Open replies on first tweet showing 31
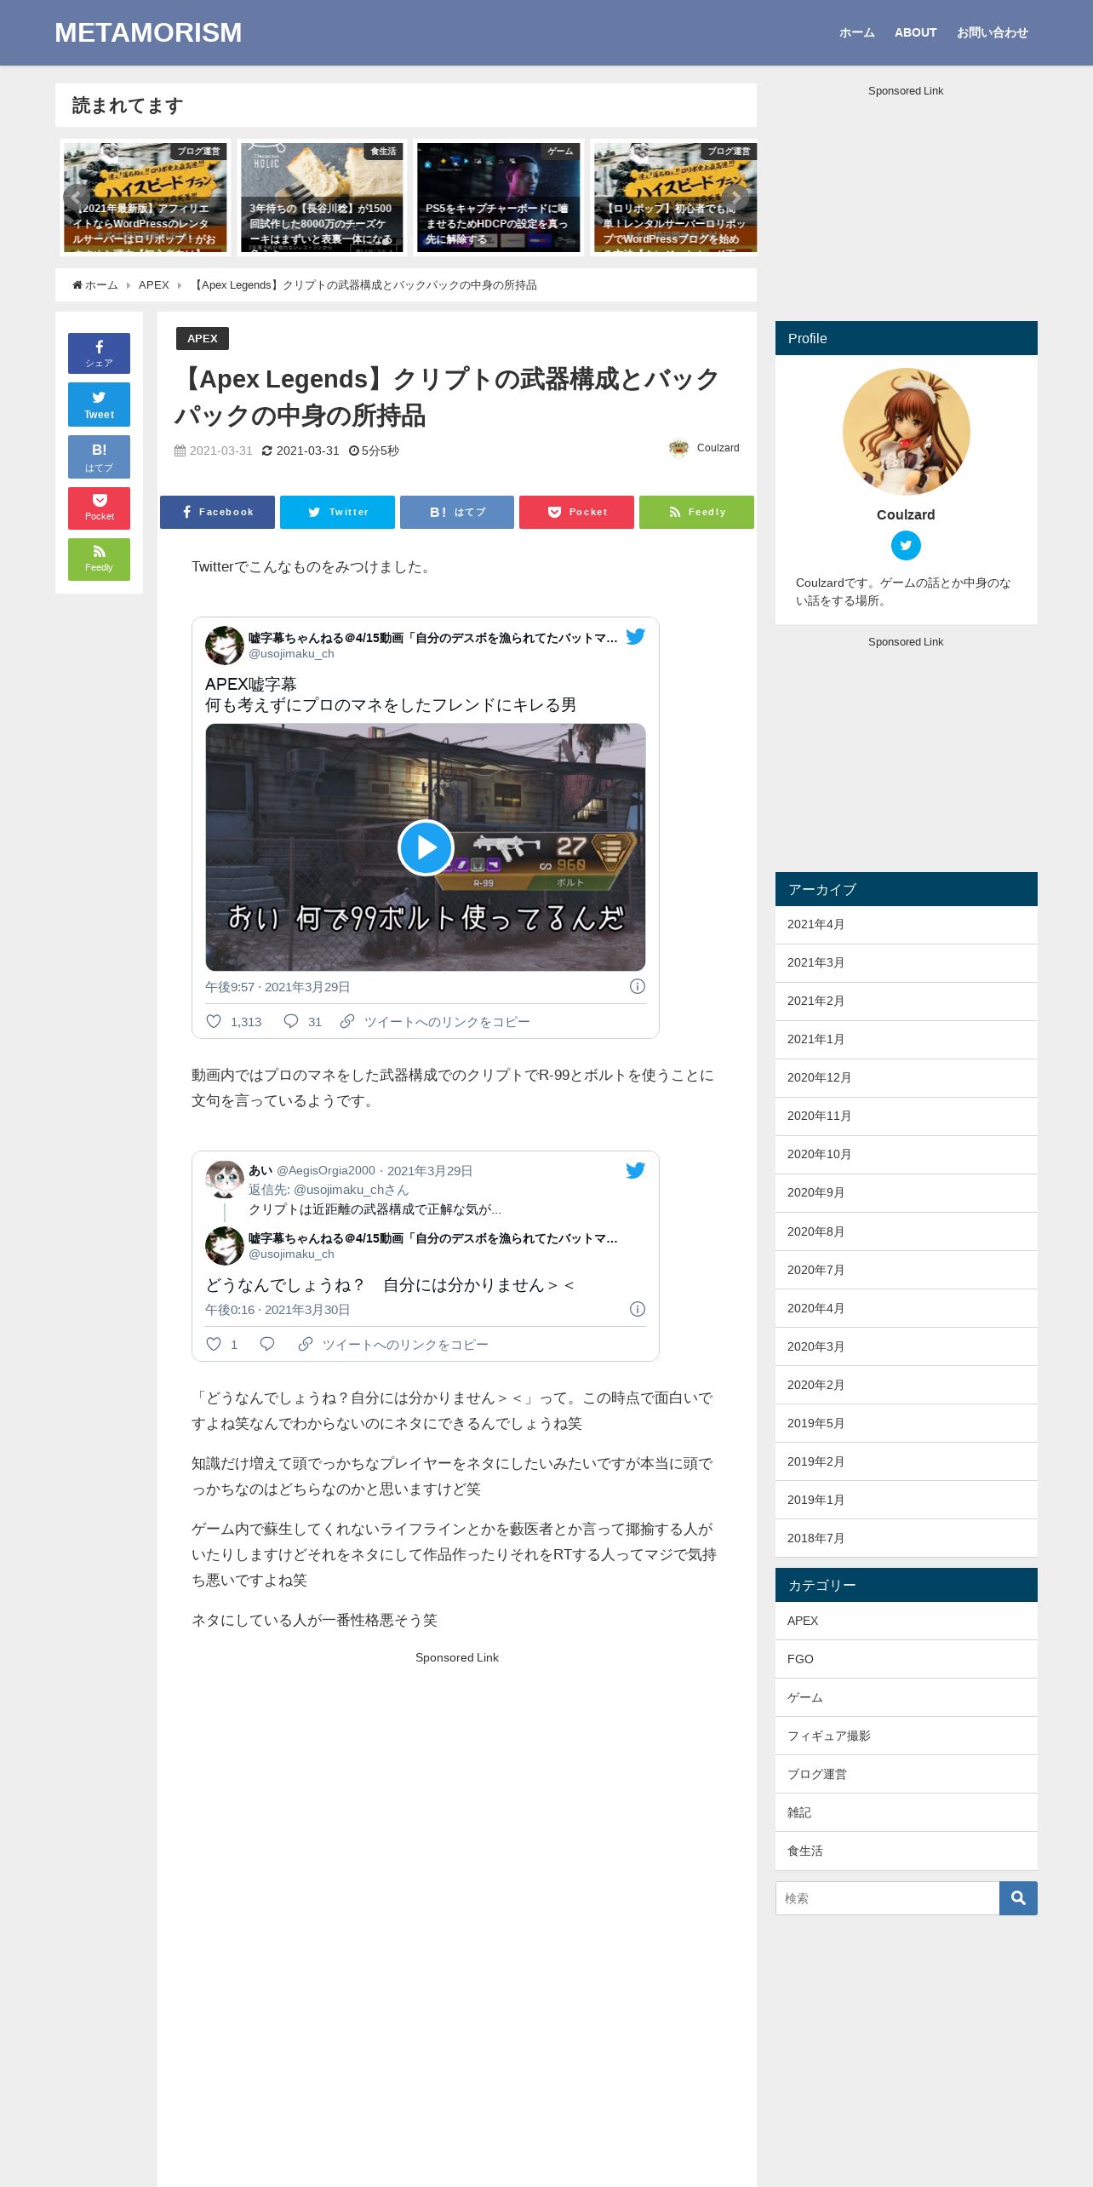1093x2187 pixels. tap(302, 1021)
